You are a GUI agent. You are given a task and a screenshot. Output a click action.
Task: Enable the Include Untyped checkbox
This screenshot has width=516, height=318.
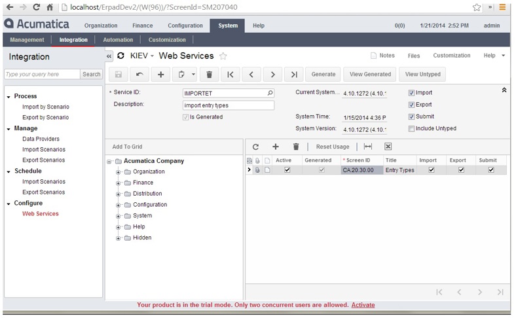(411, 129)
